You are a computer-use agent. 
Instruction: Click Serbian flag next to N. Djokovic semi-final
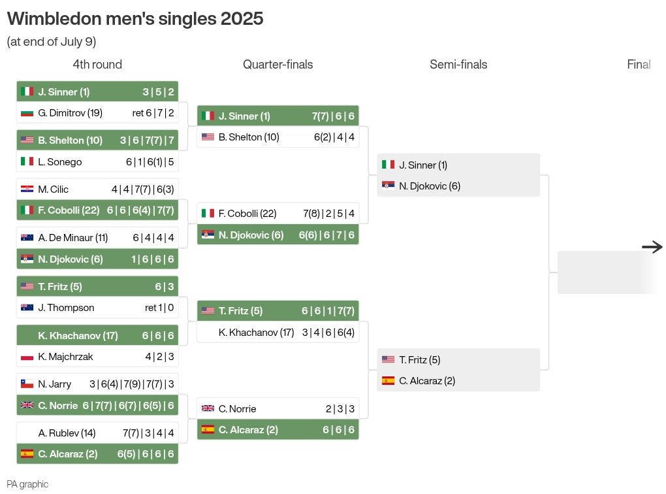(388, 186)
